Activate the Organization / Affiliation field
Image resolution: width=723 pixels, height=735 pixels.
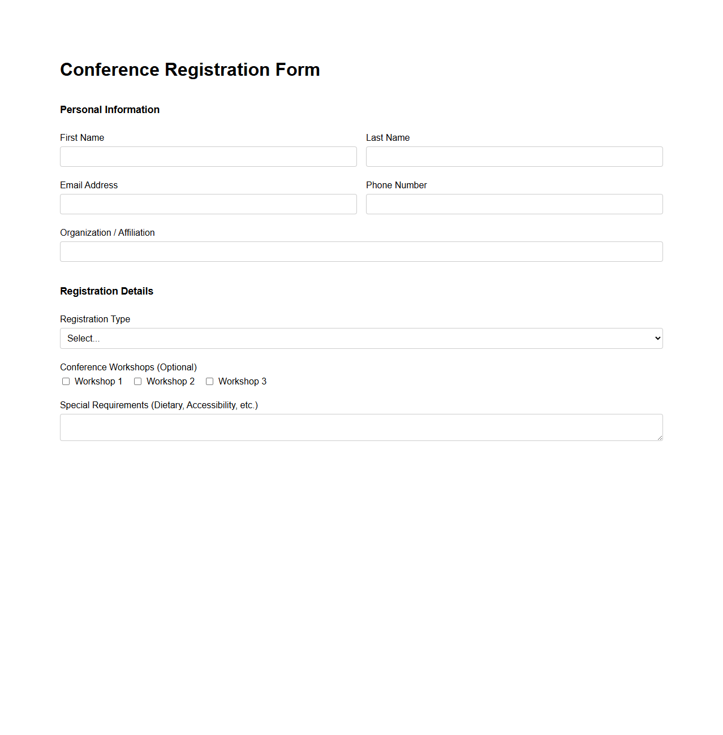(x=361, y=252)
